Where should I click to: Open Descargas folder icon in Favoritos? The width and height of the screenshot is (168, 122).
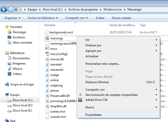(10, 32)
